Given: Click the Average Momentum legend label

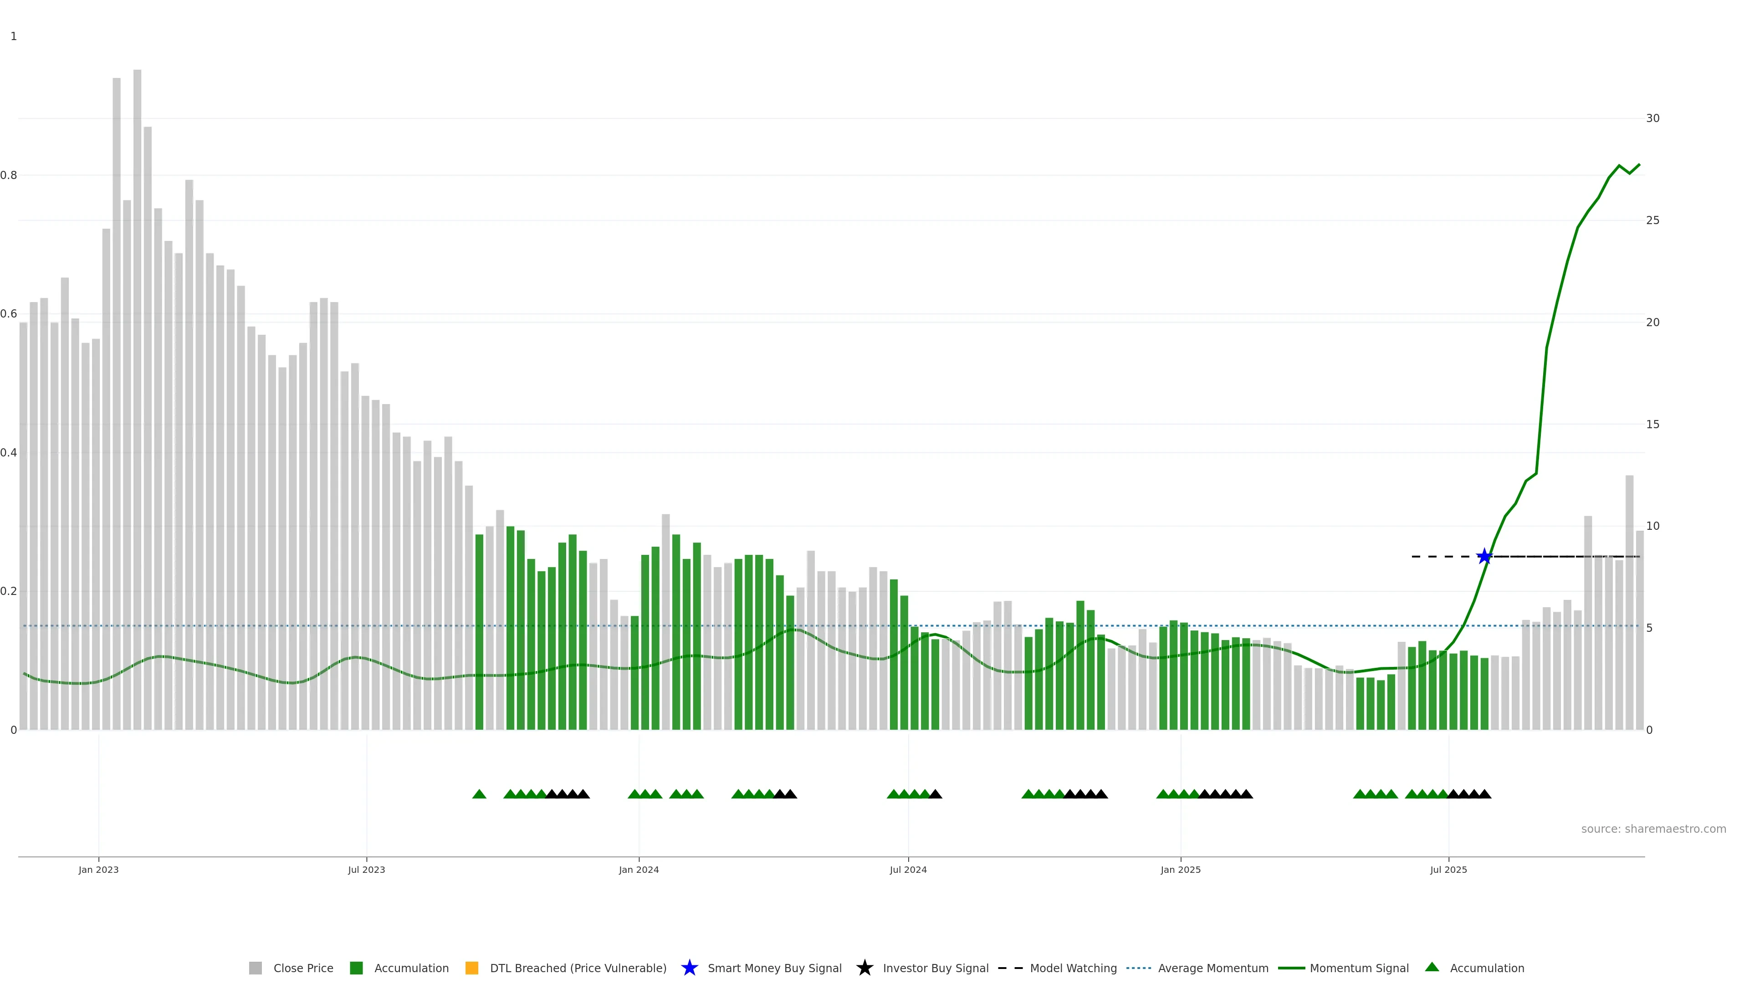Looking at the screenshot, I should [x=1212, y=969].
